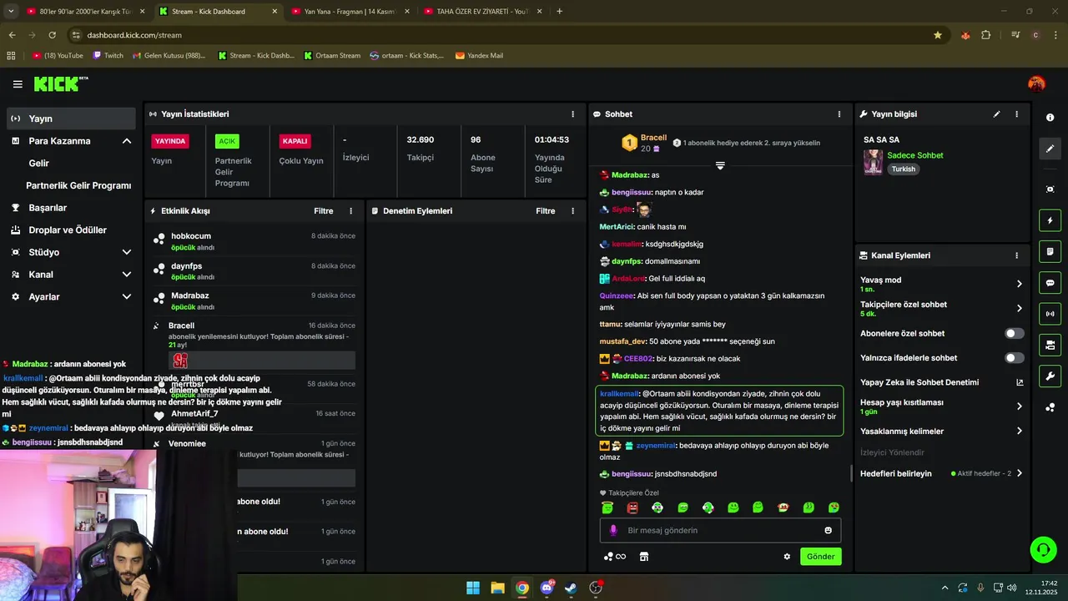Click the browser address bar
The height and width of the screenshot is (601, 1068).
tap(501, 35)
